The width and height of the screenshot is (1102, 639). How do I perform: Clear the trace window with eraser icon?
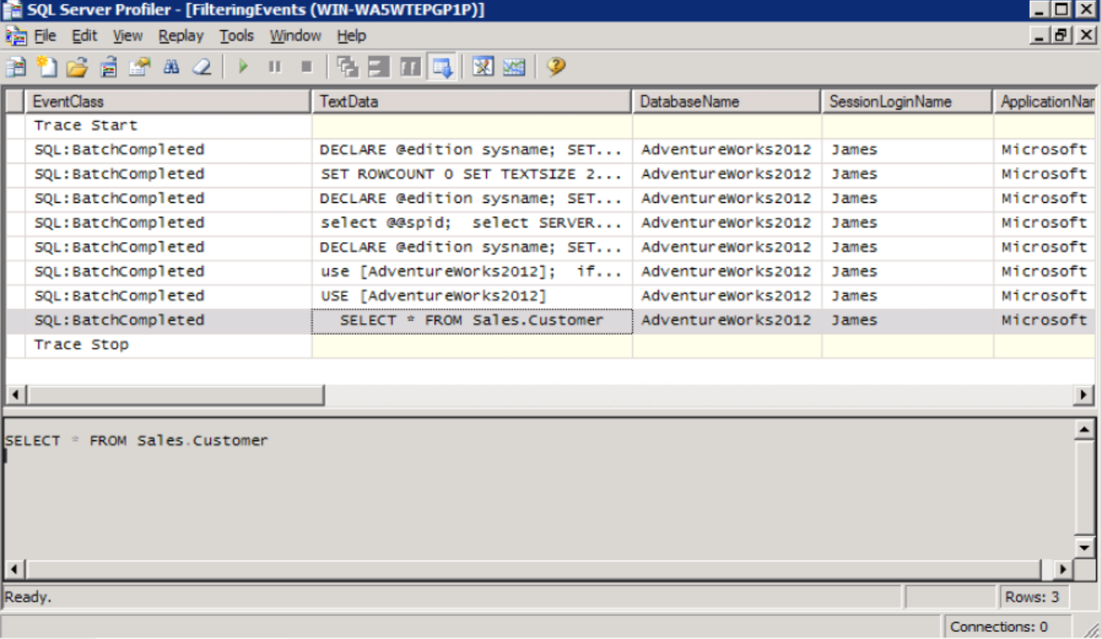pyautogui.click(x=202, y=67)
